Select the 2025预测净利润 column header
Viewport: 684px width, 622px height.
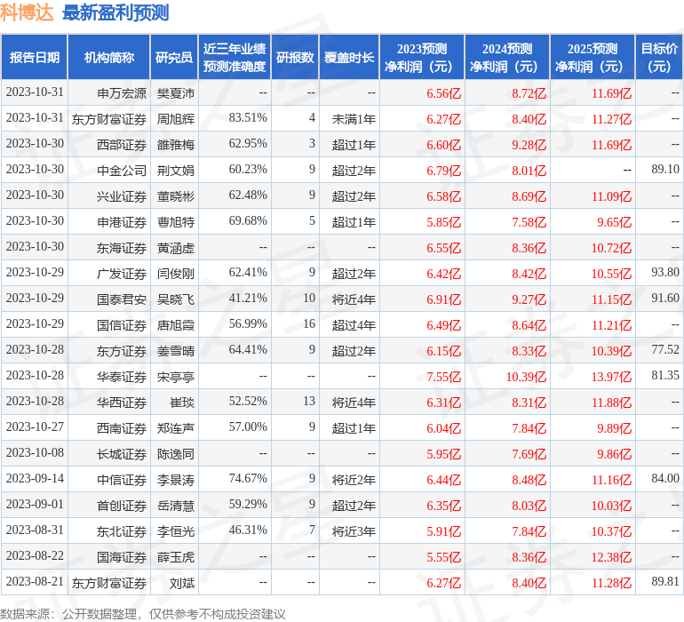click(593, 57)
